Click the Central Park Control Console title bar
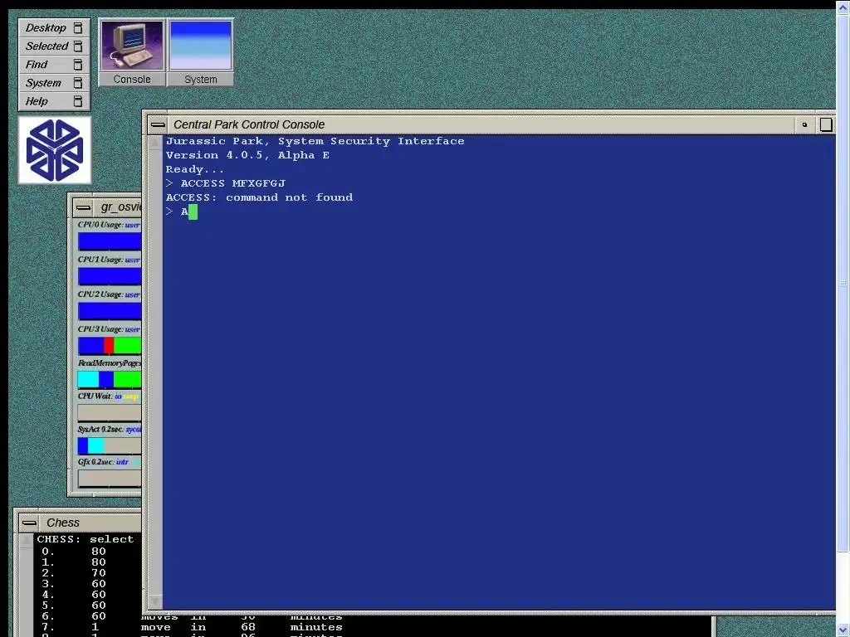The width and height of the screenshot is (850, 637). pos(482,124)
